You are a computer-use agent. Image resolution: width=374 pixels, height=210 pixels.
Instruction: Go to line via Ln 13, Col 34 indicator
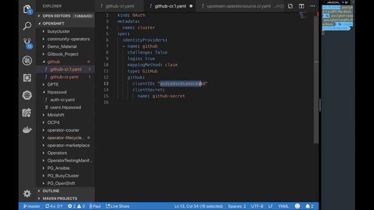pos(199,206)
